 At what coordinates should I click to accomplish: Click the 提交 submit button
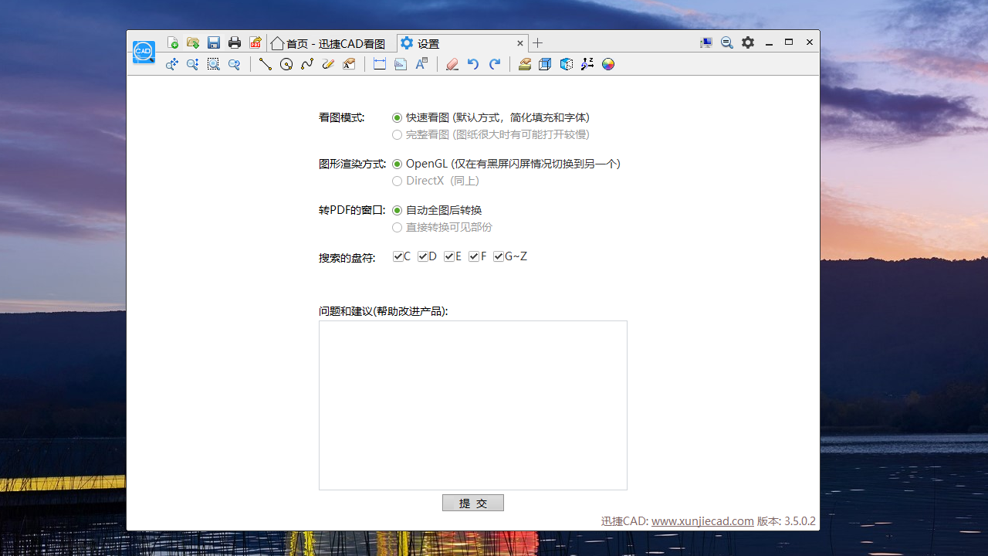point(472,502)
